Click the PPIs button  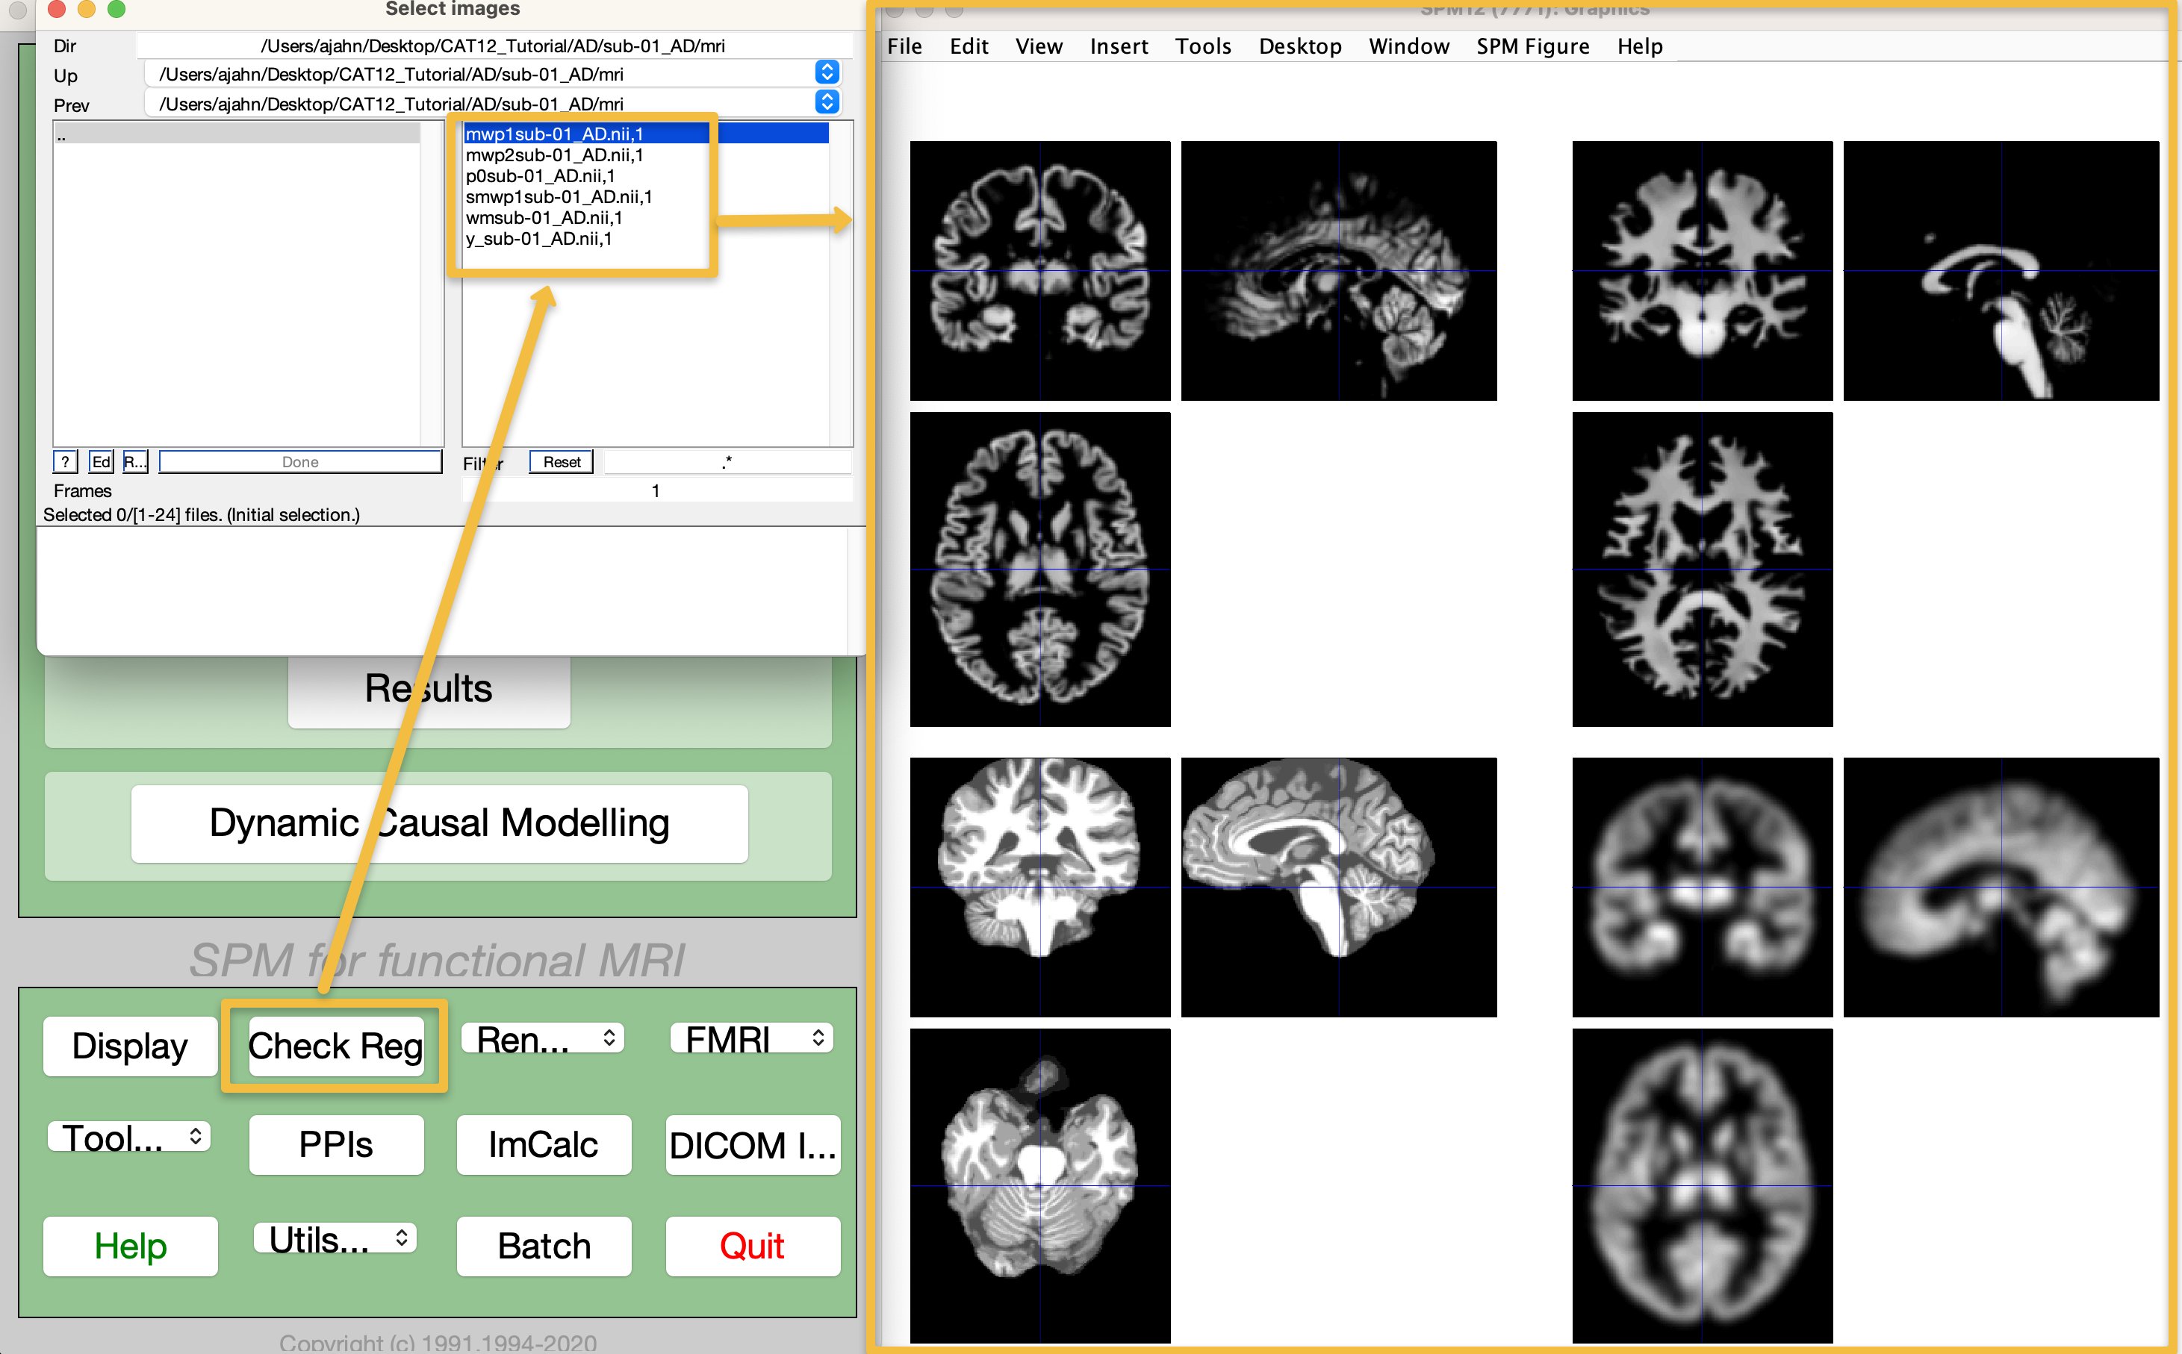pyautogui.click(x=336, y=1144)
